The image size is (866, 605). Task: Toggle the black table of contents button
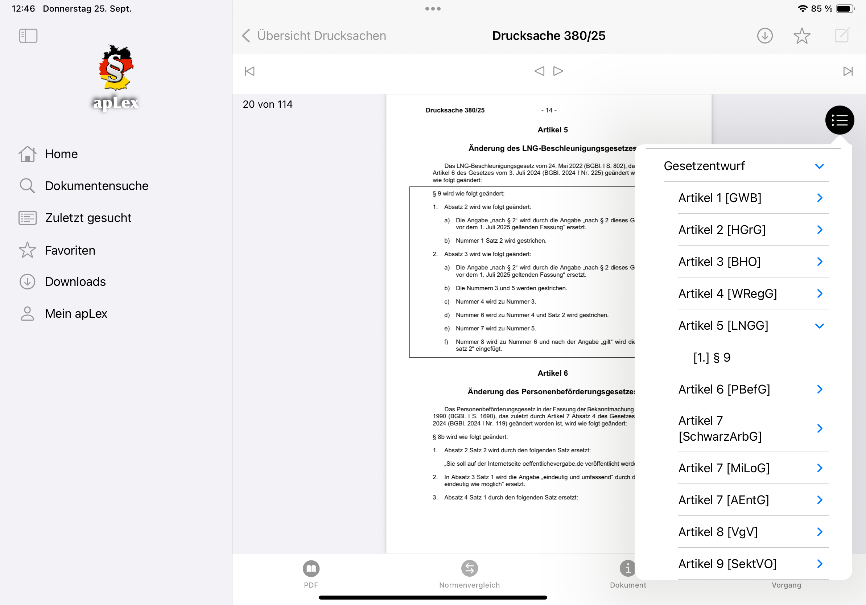tap(839, 120)
